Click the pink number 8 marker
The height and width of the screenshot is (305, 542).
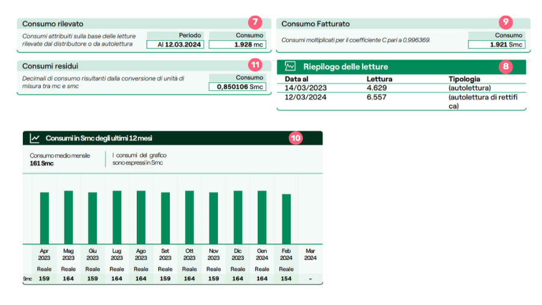tap(506, 66)
